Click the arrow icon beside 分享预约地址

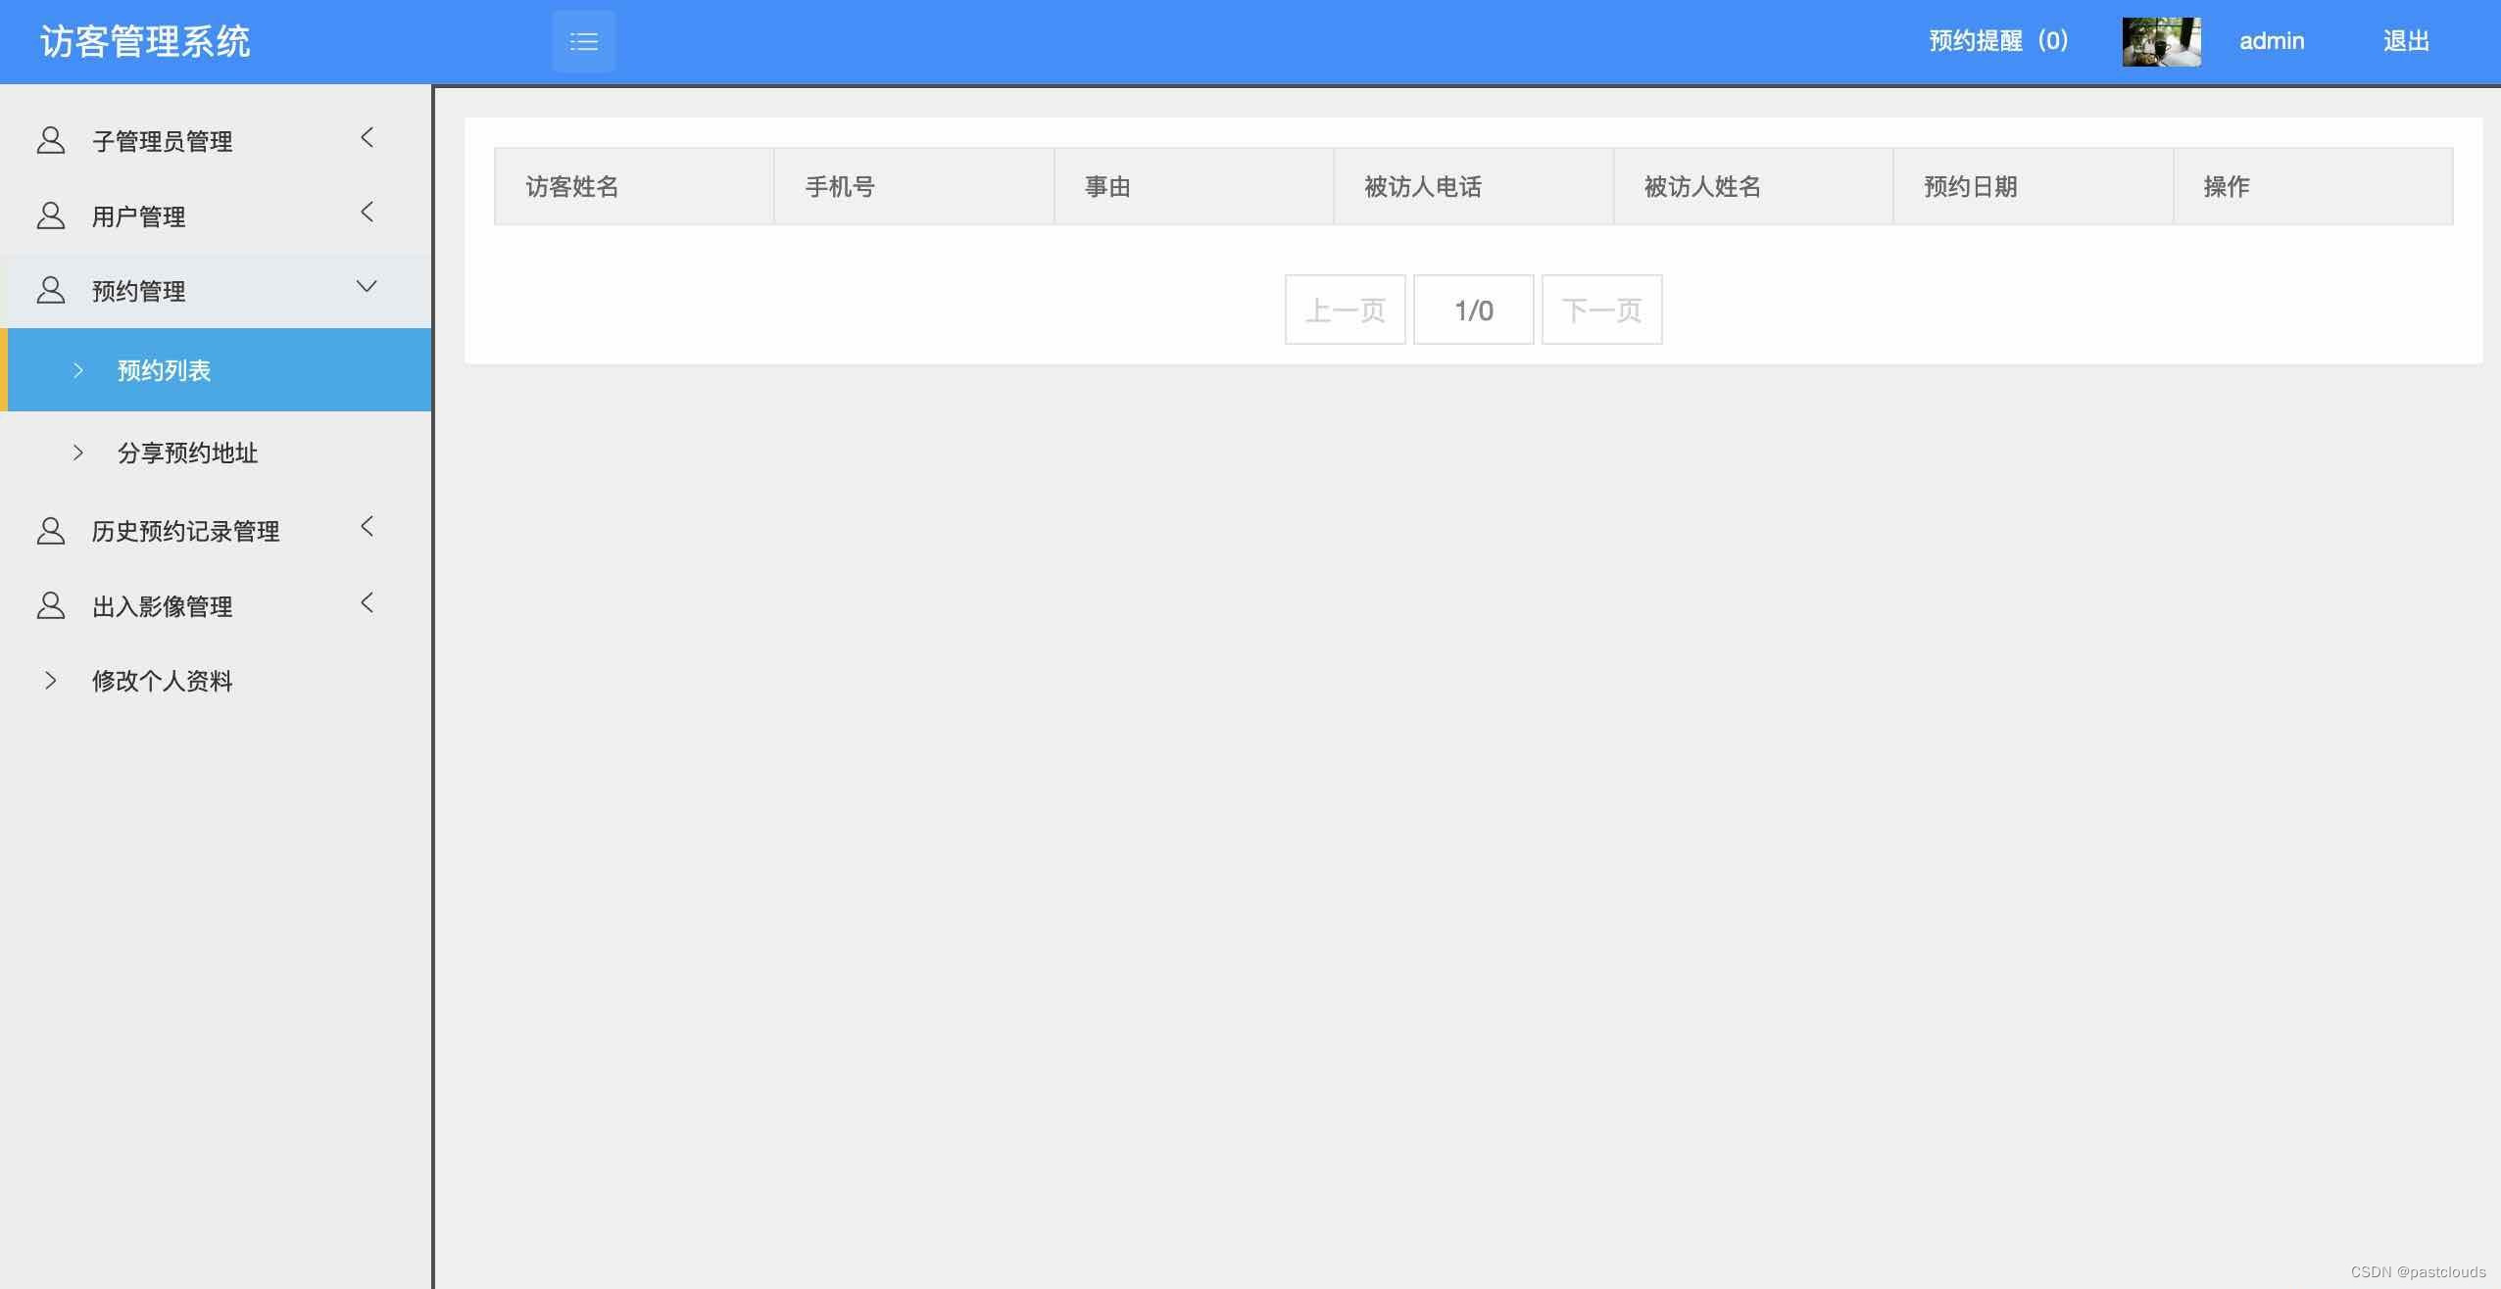(78, 453)
